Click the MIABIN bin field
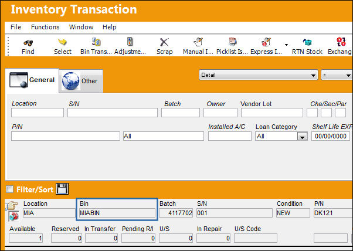 117,213
